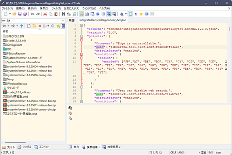Viewport: 232px width, 155px height.
Task: Collapse the red fold marker at line 5
Action: (x=82, y=40)
